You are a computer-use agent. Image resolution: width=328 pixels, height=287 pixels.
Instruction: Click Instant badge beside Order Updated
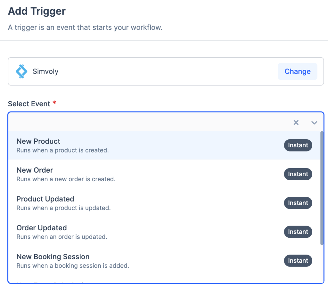pos(298,232)
